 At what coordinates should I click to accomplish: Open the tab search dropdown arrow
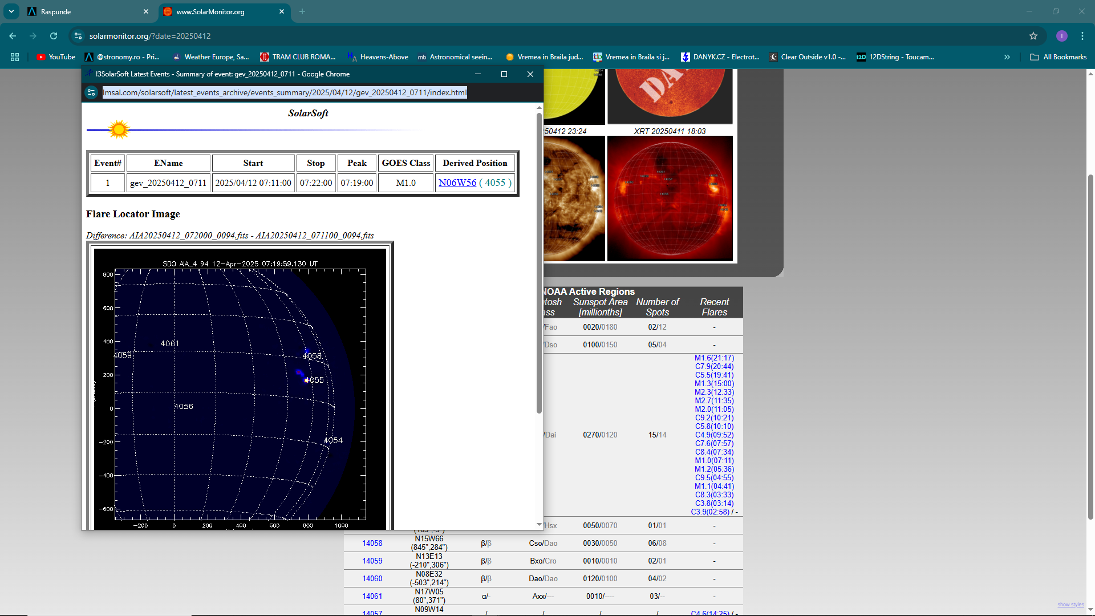(11, 11)
